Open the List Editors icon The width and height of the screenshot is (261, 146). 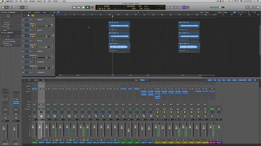[x=247, y=7]
